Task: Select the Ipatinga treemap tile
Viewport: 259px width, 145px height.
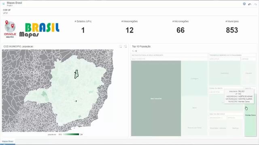Action: click(235, 128)
